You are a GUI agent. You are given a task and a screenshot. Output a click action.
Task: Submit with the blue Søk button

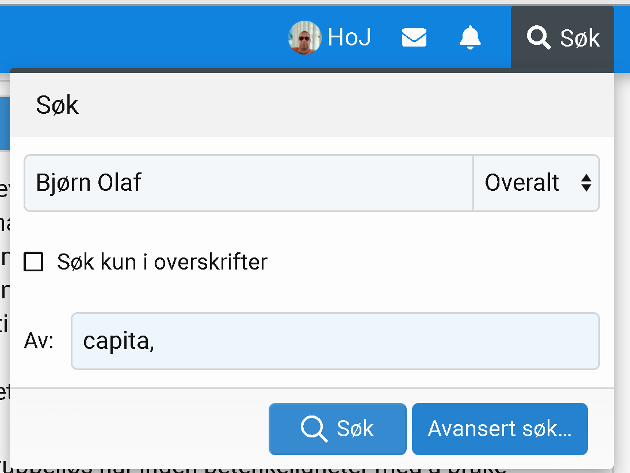click(x=338, y=429)
